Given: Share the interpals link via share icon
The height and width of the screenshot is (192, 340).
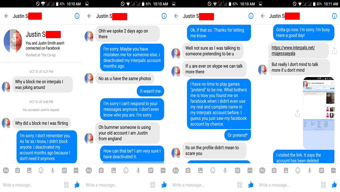Looking at the screenshot, I should tap(334, 50).
